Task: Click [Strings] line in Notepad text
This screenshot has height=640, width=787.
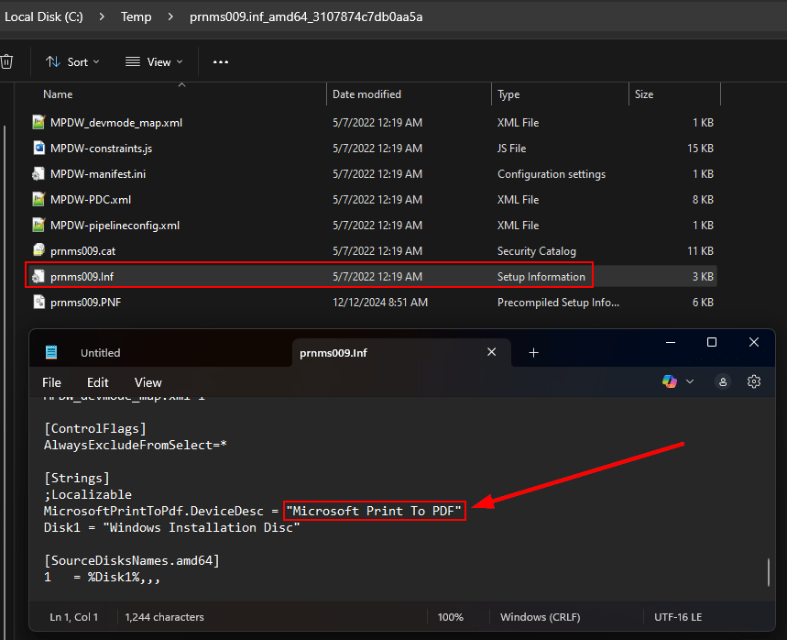Action: click(x=77, y=478)
